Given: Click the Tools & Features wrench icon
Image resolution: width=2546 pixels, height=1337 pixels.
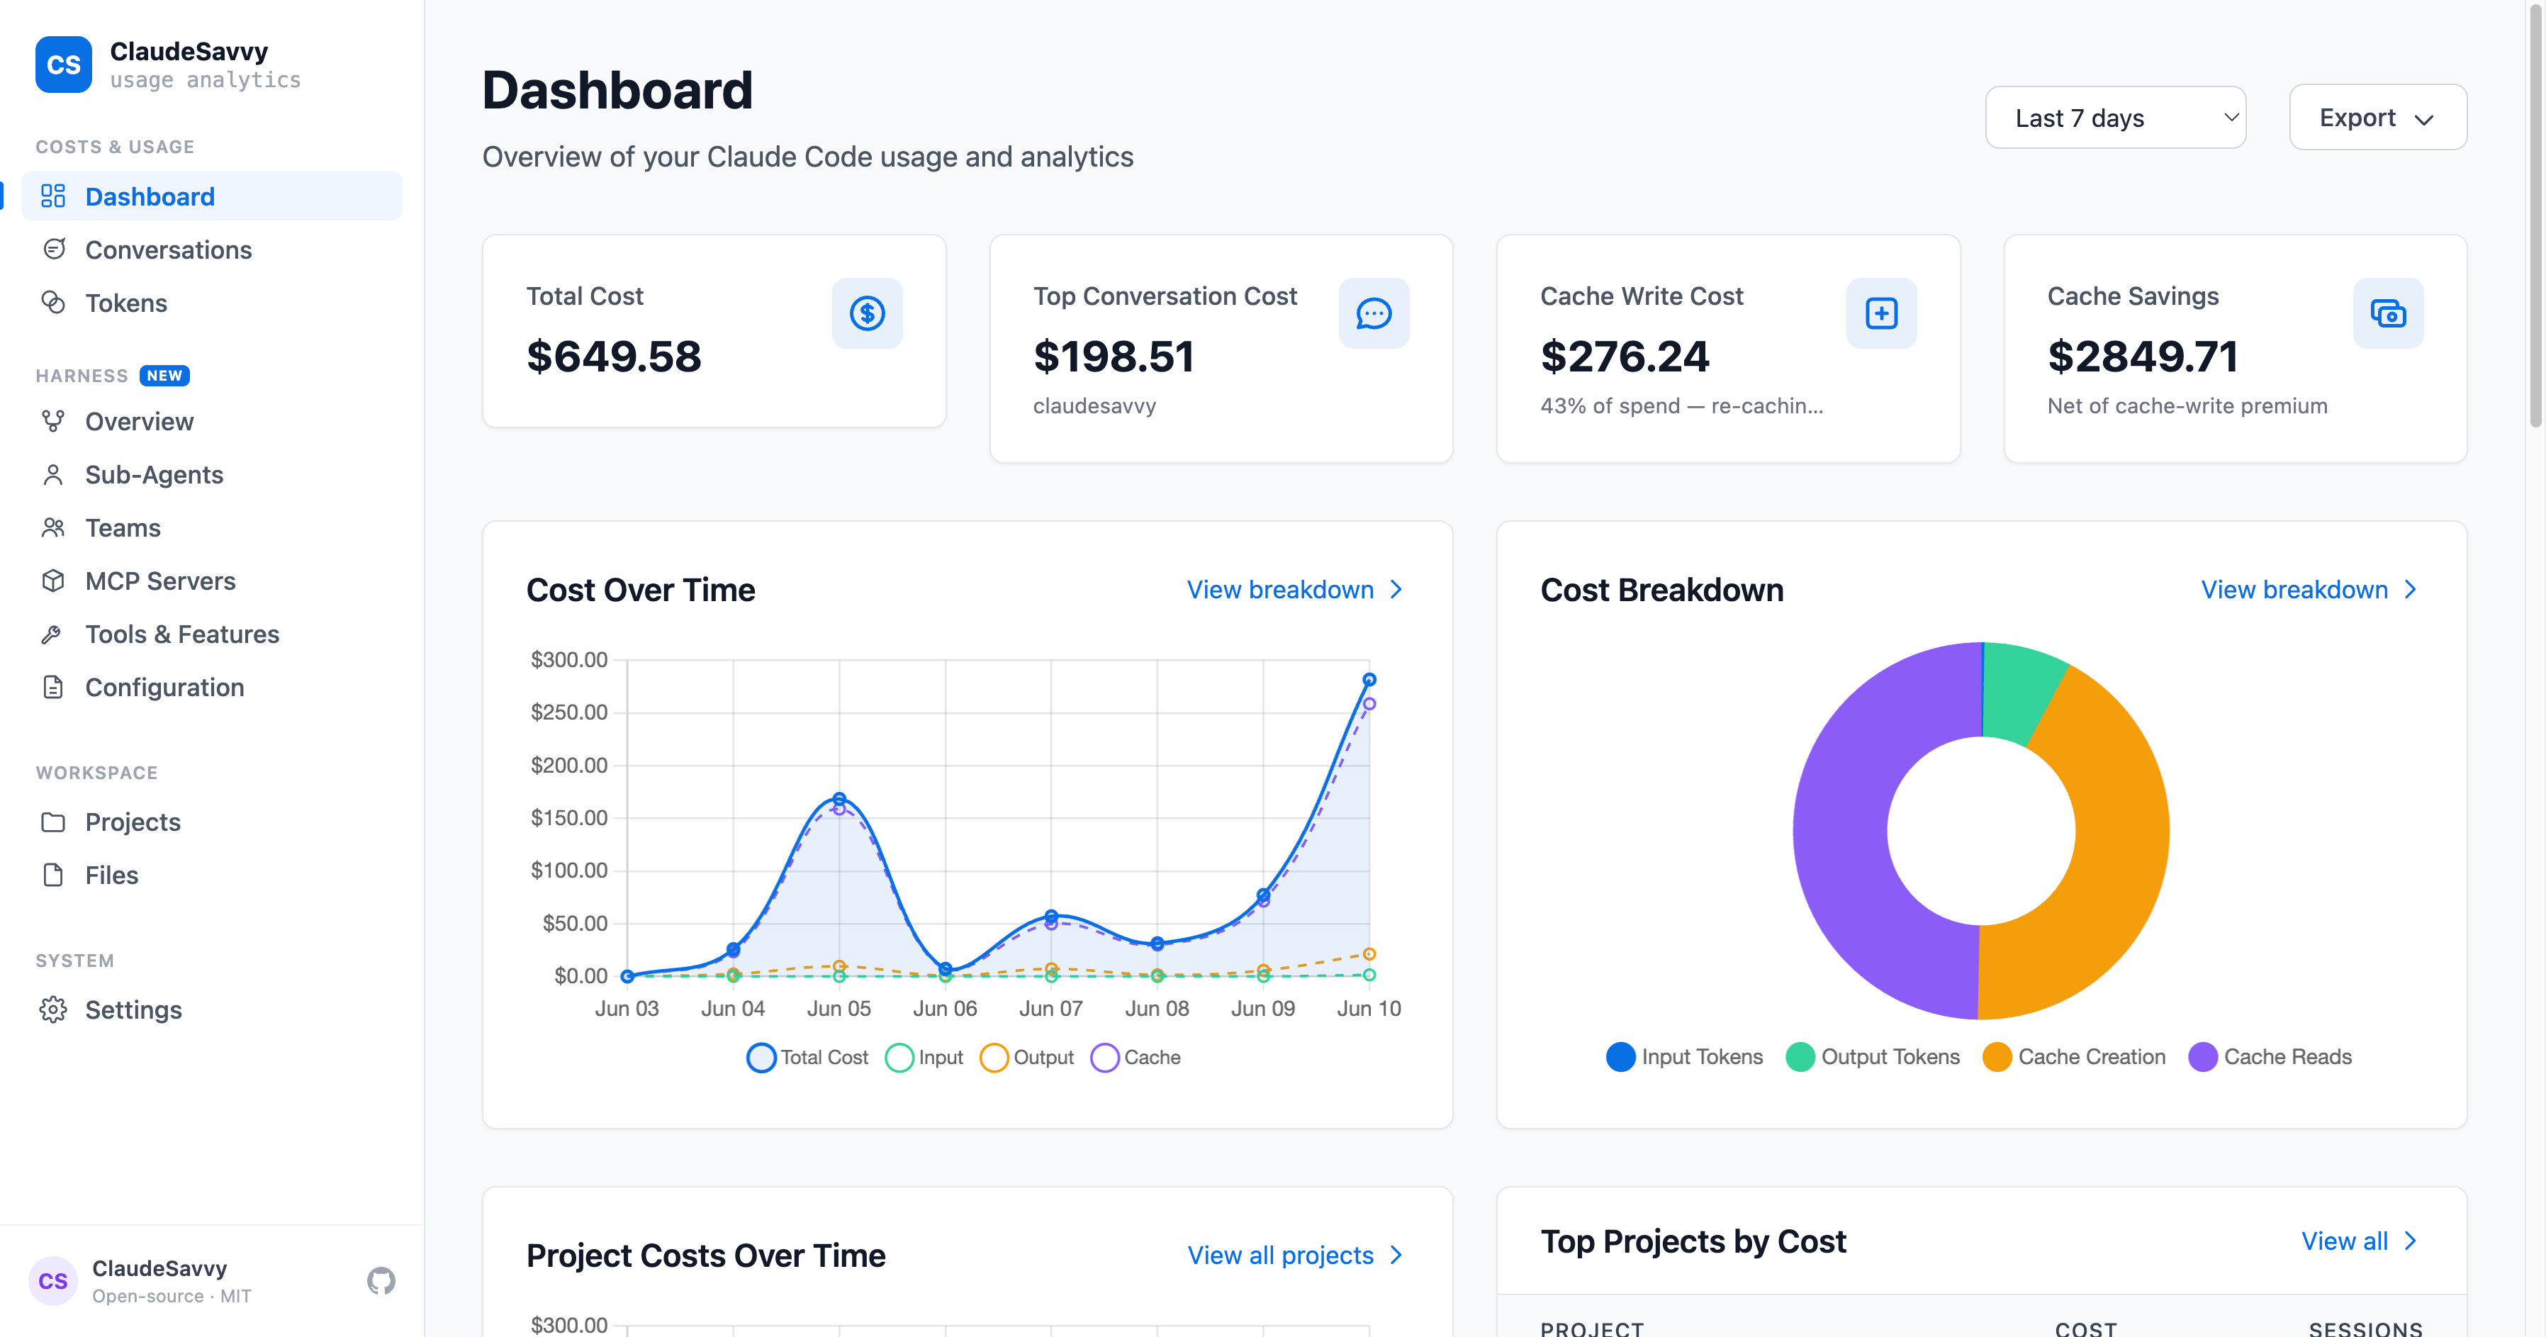Looking at the screenshot, I should coord(53,634).
